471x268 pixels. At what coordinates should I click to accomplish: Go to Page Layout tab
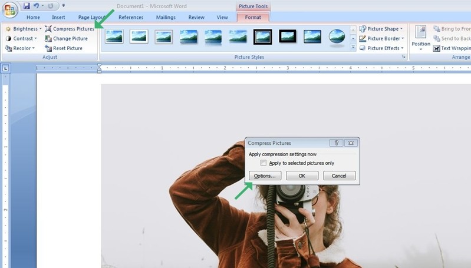click(x=91, y=18)
